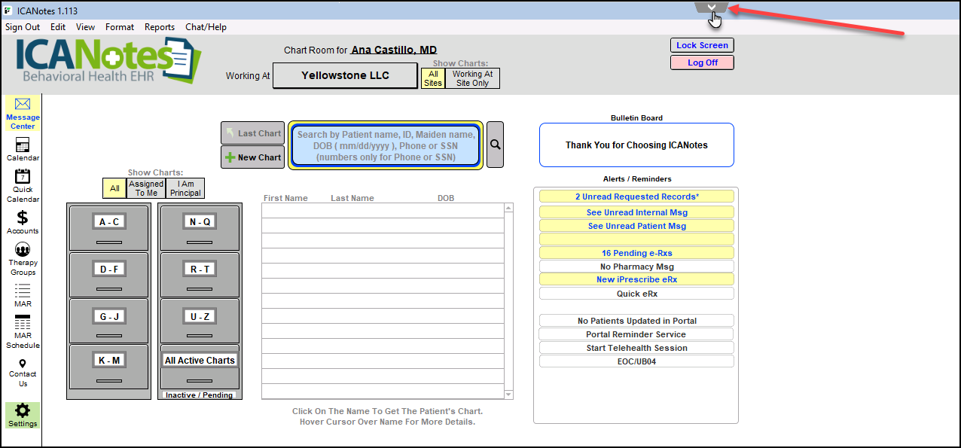
Task: Open Settings gear icon
Action: (x=23, y=411)
